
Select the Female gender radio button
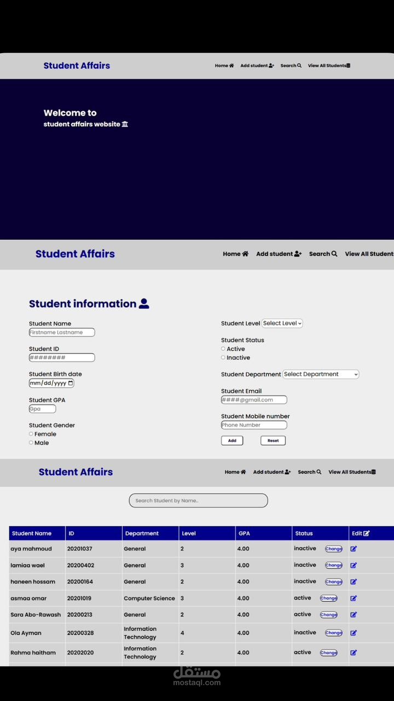[x=31, y=434]
